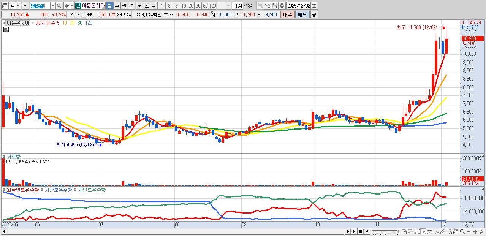Image resolution: width=486 pixels, height=236 pixels.
Task: Click the green 60-day moving average legend
Action: click(80, 23)
